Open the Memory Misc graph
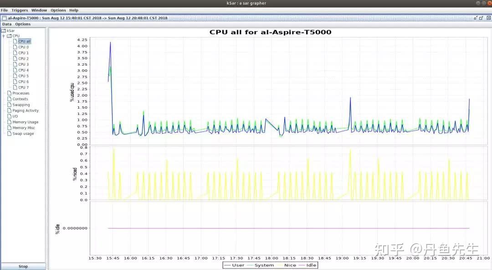492x270 pixels. 24,128
